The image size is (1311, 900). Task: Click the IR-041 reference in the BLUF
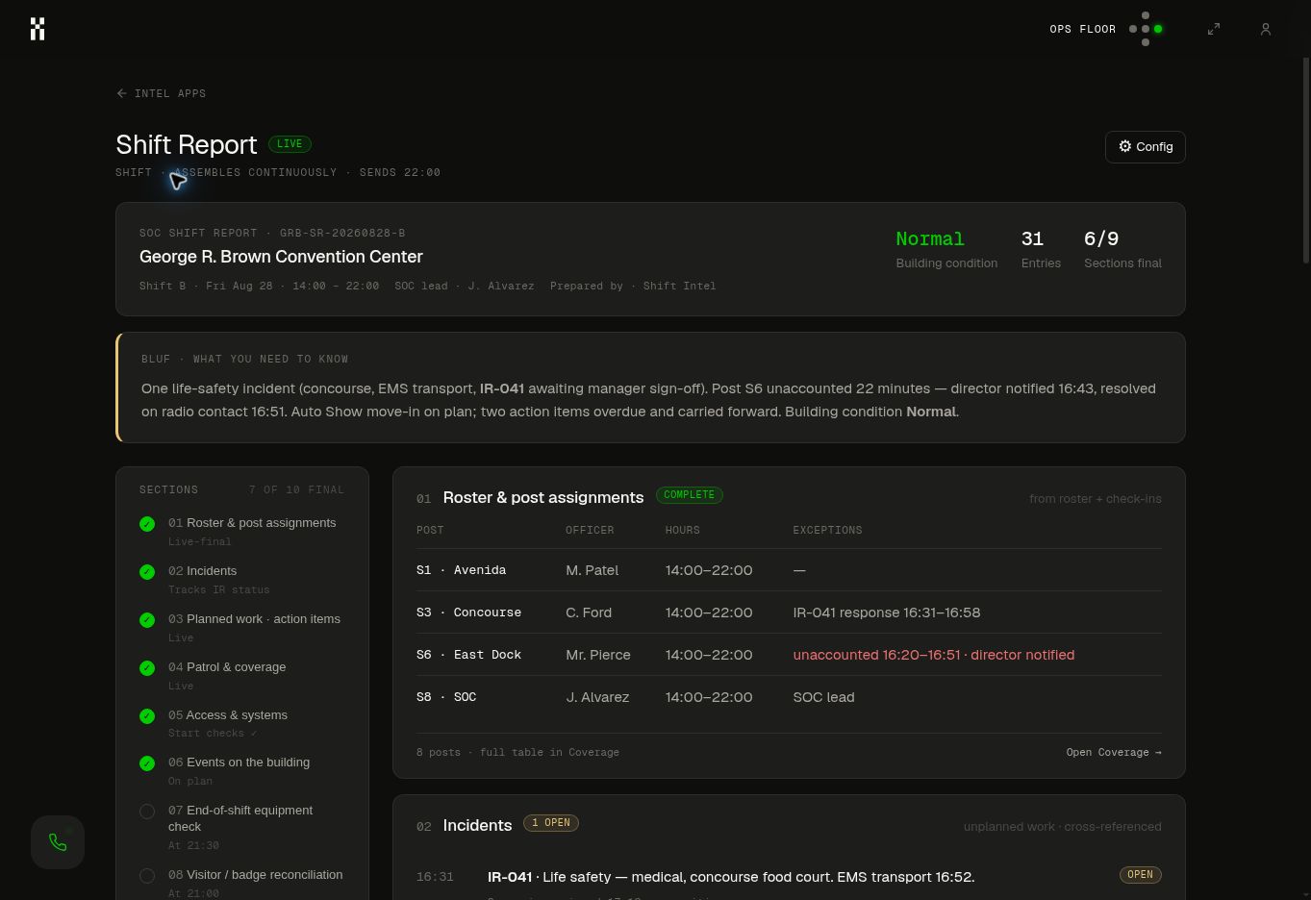coord(502,388)
